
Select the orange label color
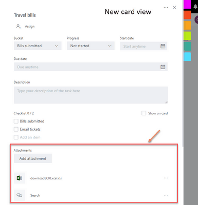click(x=187, y=26)
